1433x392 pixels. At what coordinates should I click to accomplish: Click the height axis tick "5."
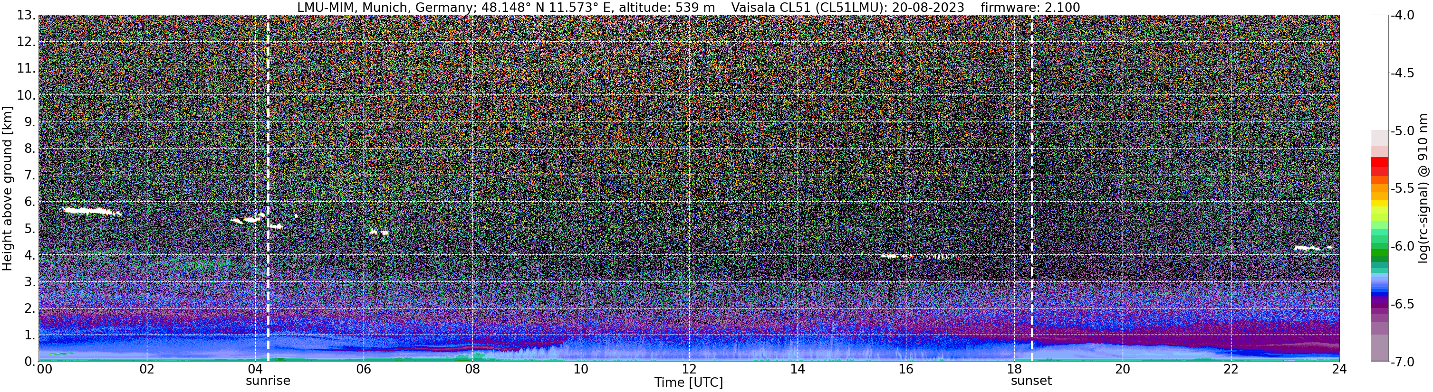click(30, 228)
